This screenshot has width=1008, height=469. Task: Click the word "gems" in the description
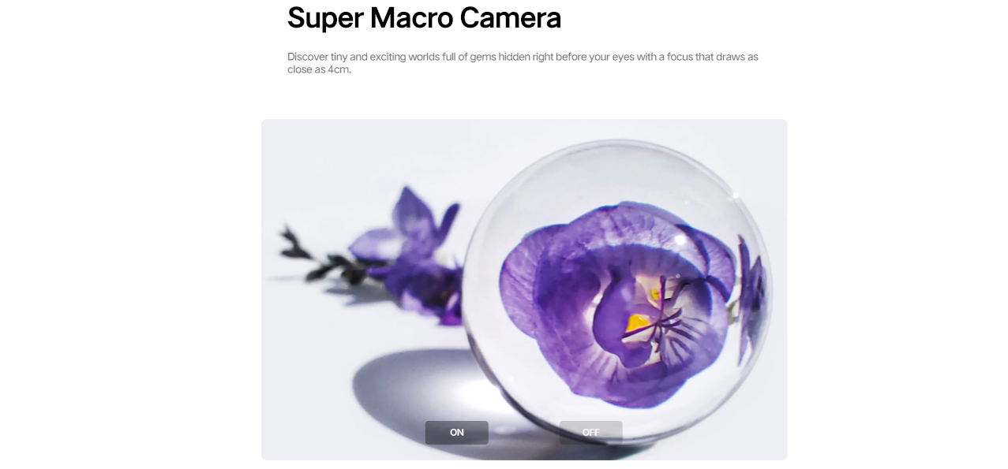click(x=482, y=57)
